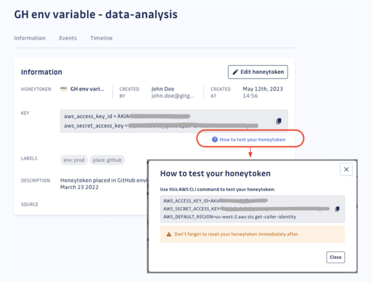The height and width of the screenshot is (282, 372).
Task: Dismiss the dialog with the X icon
Action: (346, 169)
